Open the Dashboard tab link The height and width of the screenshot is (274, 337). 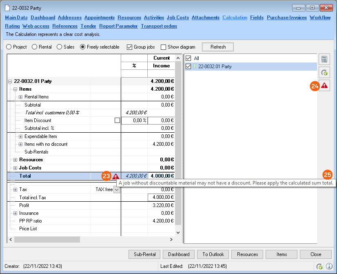[x=43, y=18]
